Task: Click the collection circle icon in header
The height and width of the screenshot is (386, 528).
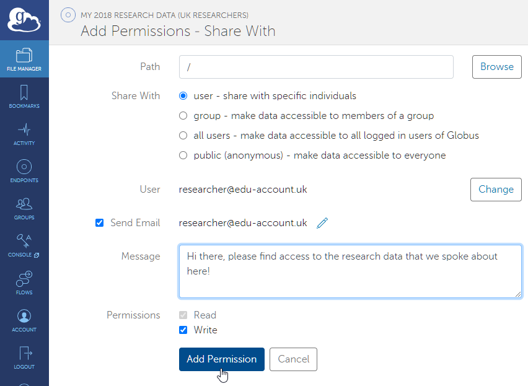Action: [68, 15]
